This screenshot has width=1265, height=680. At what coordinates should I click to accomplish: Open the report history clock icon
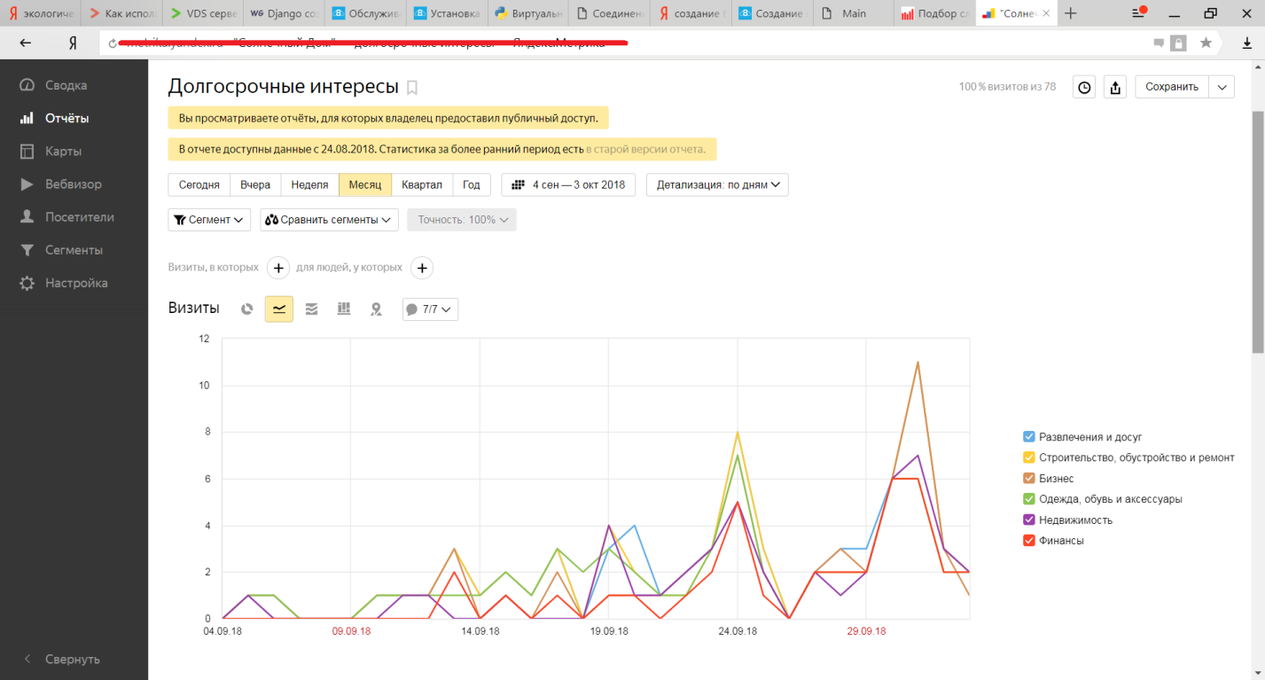click(1084, 87)
